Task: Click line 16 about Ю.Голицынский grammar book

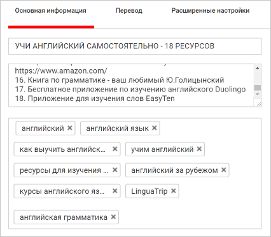Action: (120, 80)
